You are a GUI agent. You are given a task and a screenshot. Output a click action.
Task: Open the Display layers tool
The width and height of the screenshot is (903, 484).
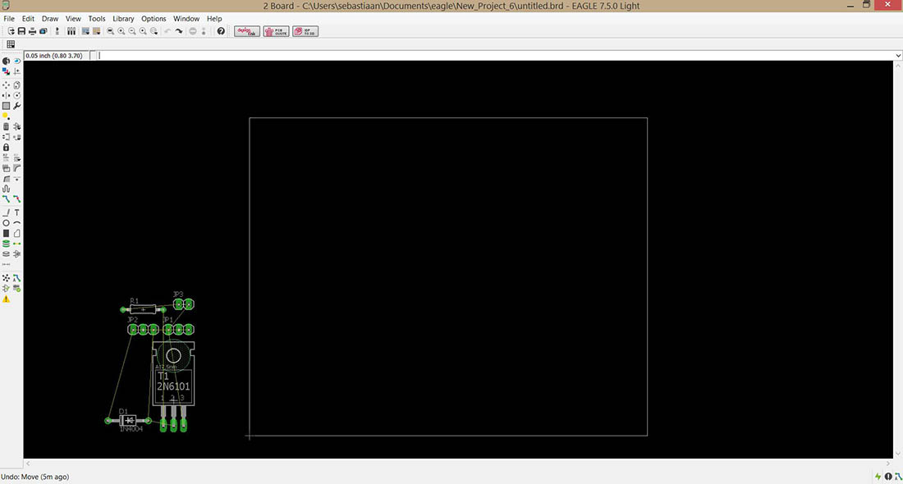[6, 71]
